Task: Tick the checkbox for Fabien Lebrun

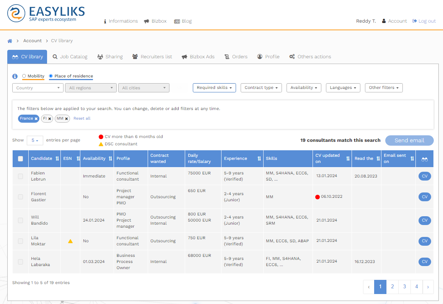Action: click(21, 176)
